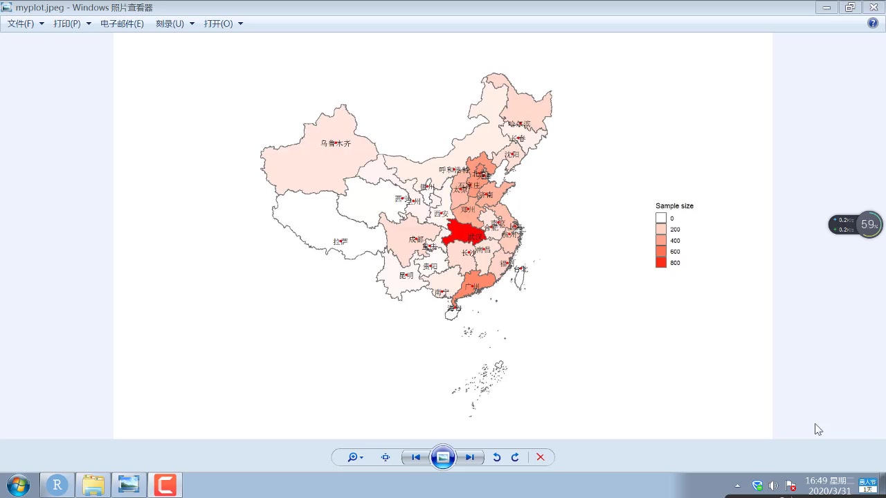Select the zoom magnifier tool

(352, 456)
